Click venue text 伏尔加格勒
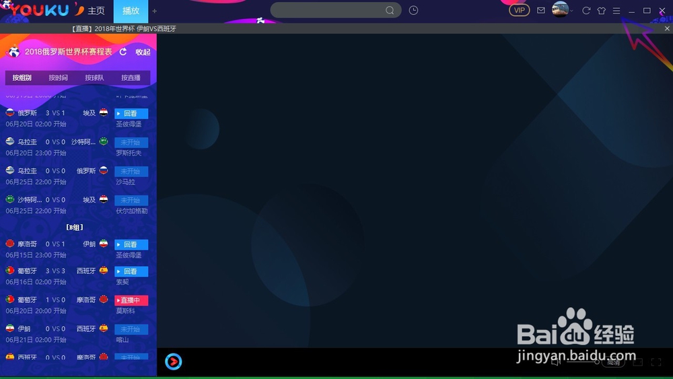This screenshot has height=379, width=673. click(x=132, y=211)
